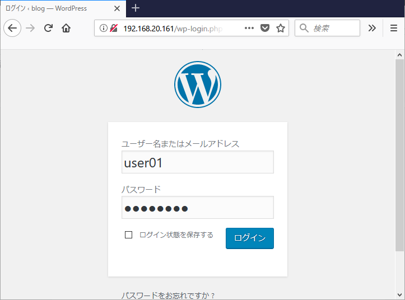Click the username field containing user01
This screenshot has height=300, width=405.
(x=198, y=162)
